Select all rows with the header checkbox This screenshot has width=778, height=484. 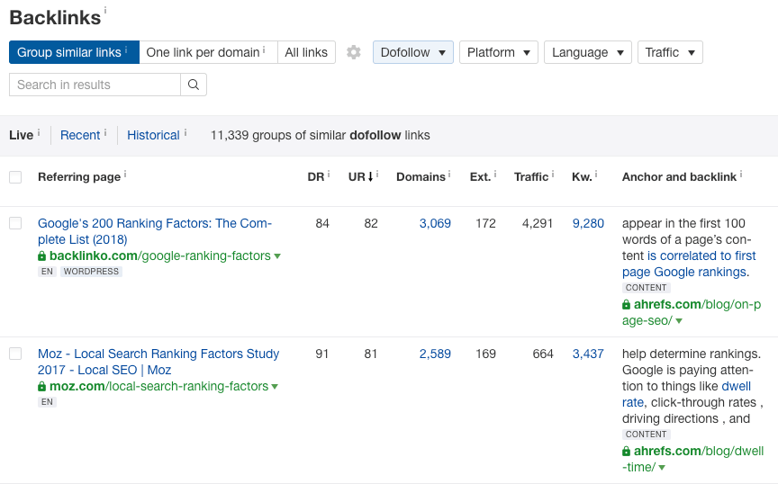coord(15,177)
